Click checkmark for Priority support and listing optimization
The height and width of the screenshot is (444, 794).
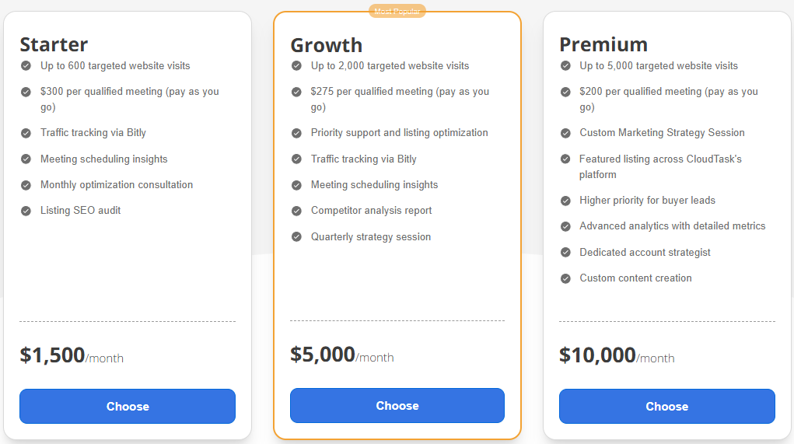click(x=296, y=133)
